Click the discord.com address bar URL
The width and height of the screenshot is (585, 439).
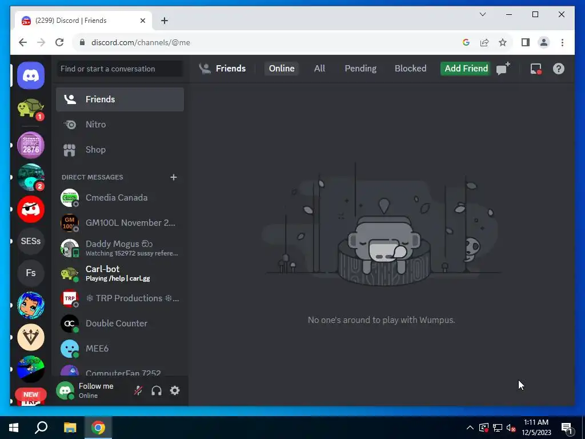(141, 42)
